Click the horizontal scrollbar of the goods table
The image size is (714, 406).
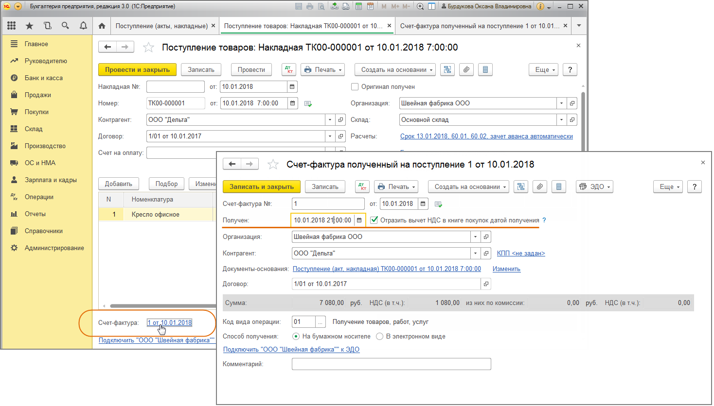162,306
